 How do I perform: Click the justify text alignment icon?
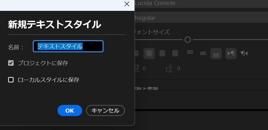pos(175,53)
